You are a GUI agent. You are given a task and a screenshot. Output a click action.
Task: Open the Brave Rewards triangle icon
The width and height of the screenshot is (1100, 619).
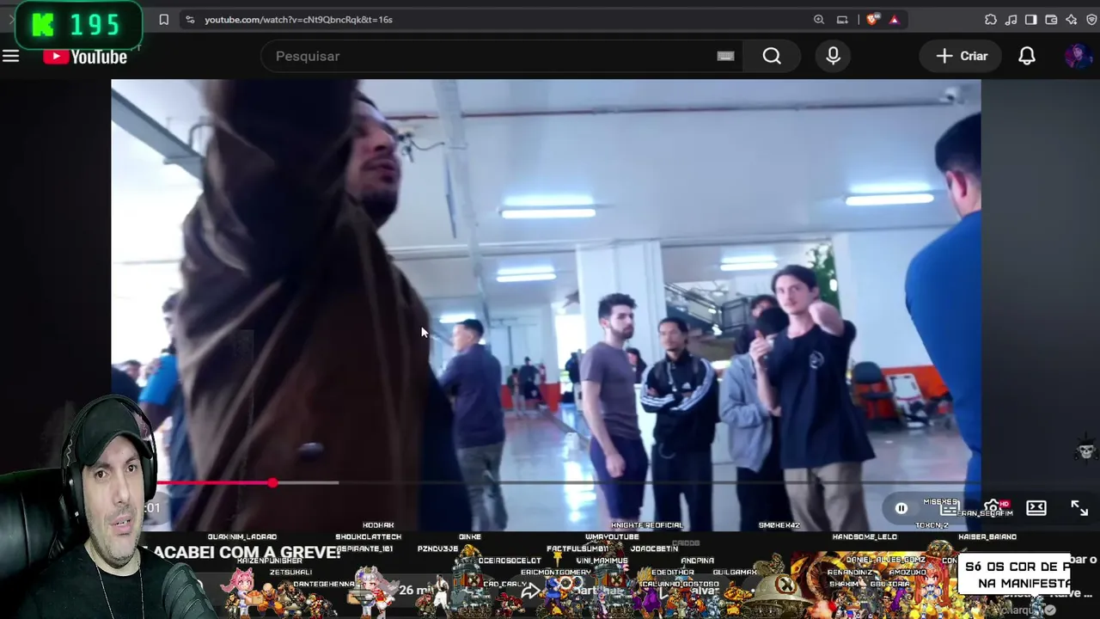[x=894, y=20]
